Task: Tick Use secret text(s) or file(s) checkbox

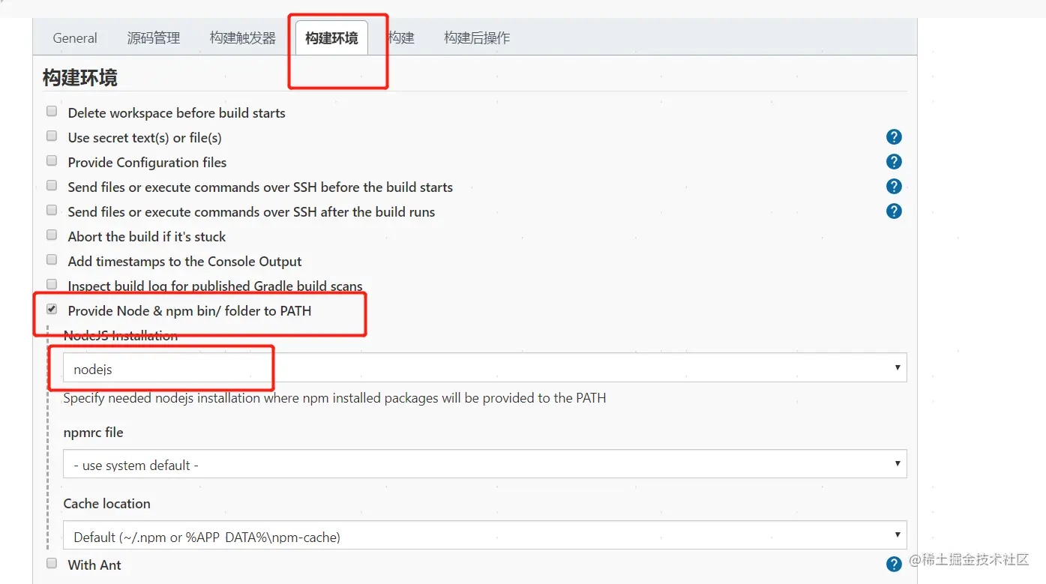Action: 52,136
